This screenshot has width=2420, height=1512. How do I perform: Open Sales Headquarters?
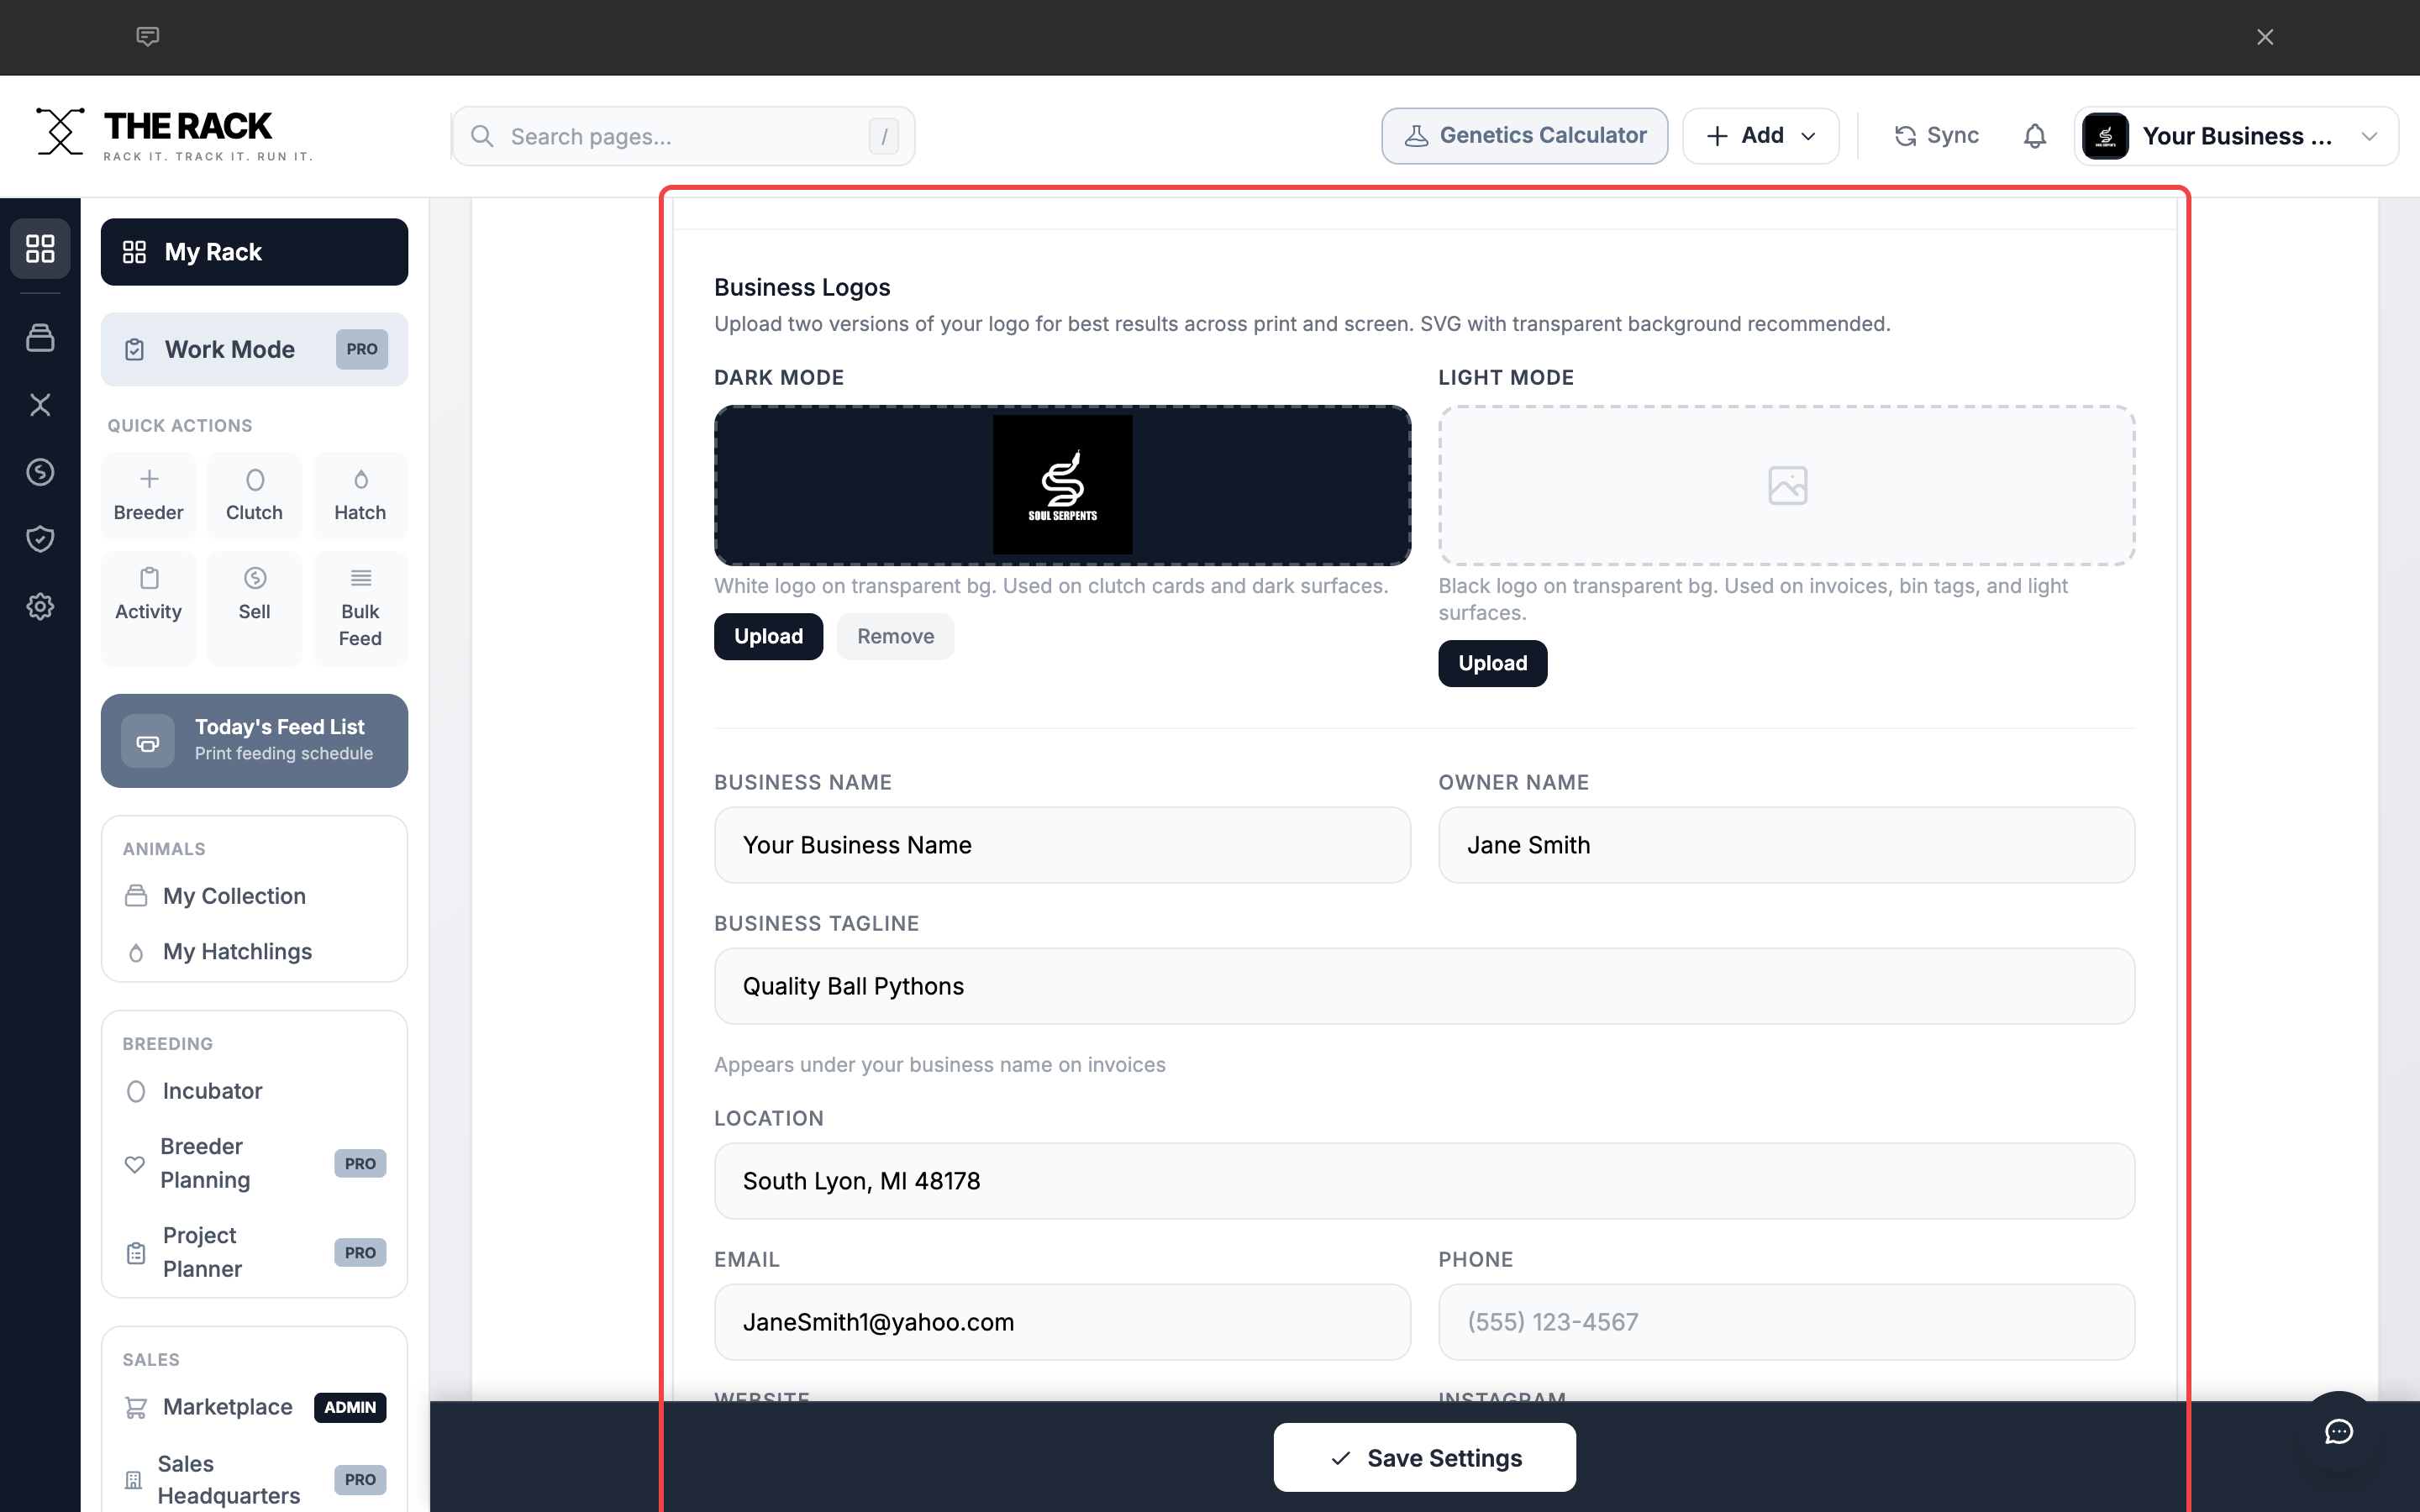pos(254,1479)
